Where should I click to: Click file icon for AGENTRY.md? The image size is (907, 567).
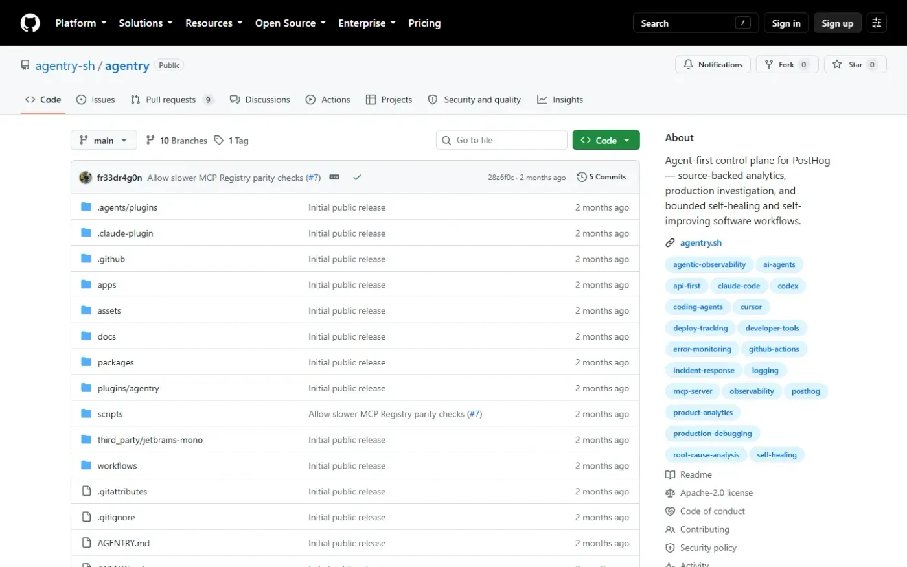86,543
